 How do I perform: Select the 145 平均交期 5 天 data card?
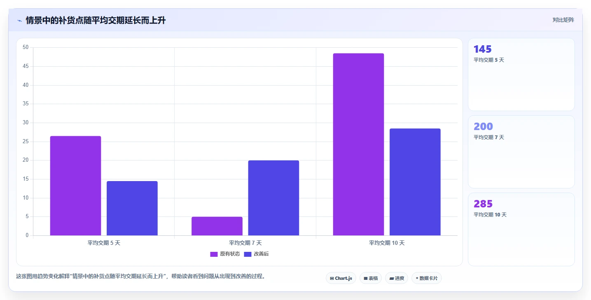point(521,74)
